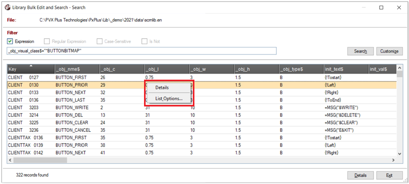Toggle the Expression checkbox
The image size is (409, 184).
(10, 41)
